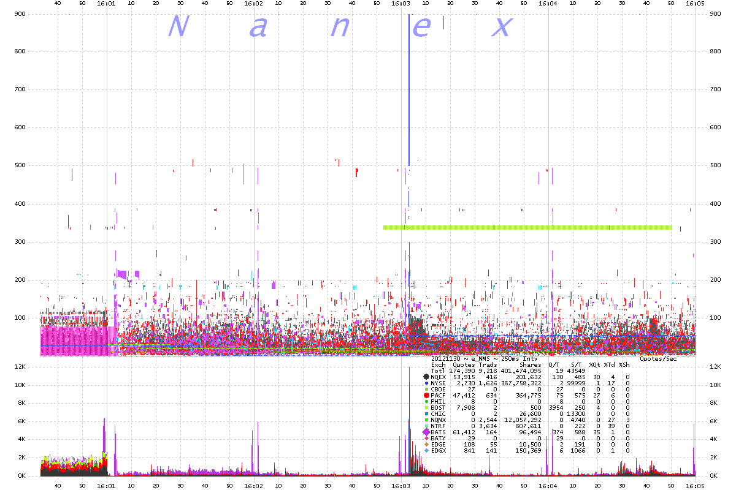Screen dimensions: 736x490
Task: Click the NYSE blue dot legend marker
Action: pos(426,383)
